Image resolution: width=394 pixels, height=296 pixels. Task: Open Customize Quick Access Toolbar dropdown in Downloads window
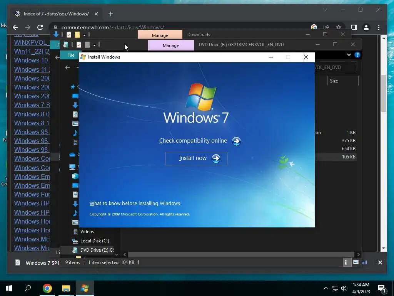pos(84,35)
